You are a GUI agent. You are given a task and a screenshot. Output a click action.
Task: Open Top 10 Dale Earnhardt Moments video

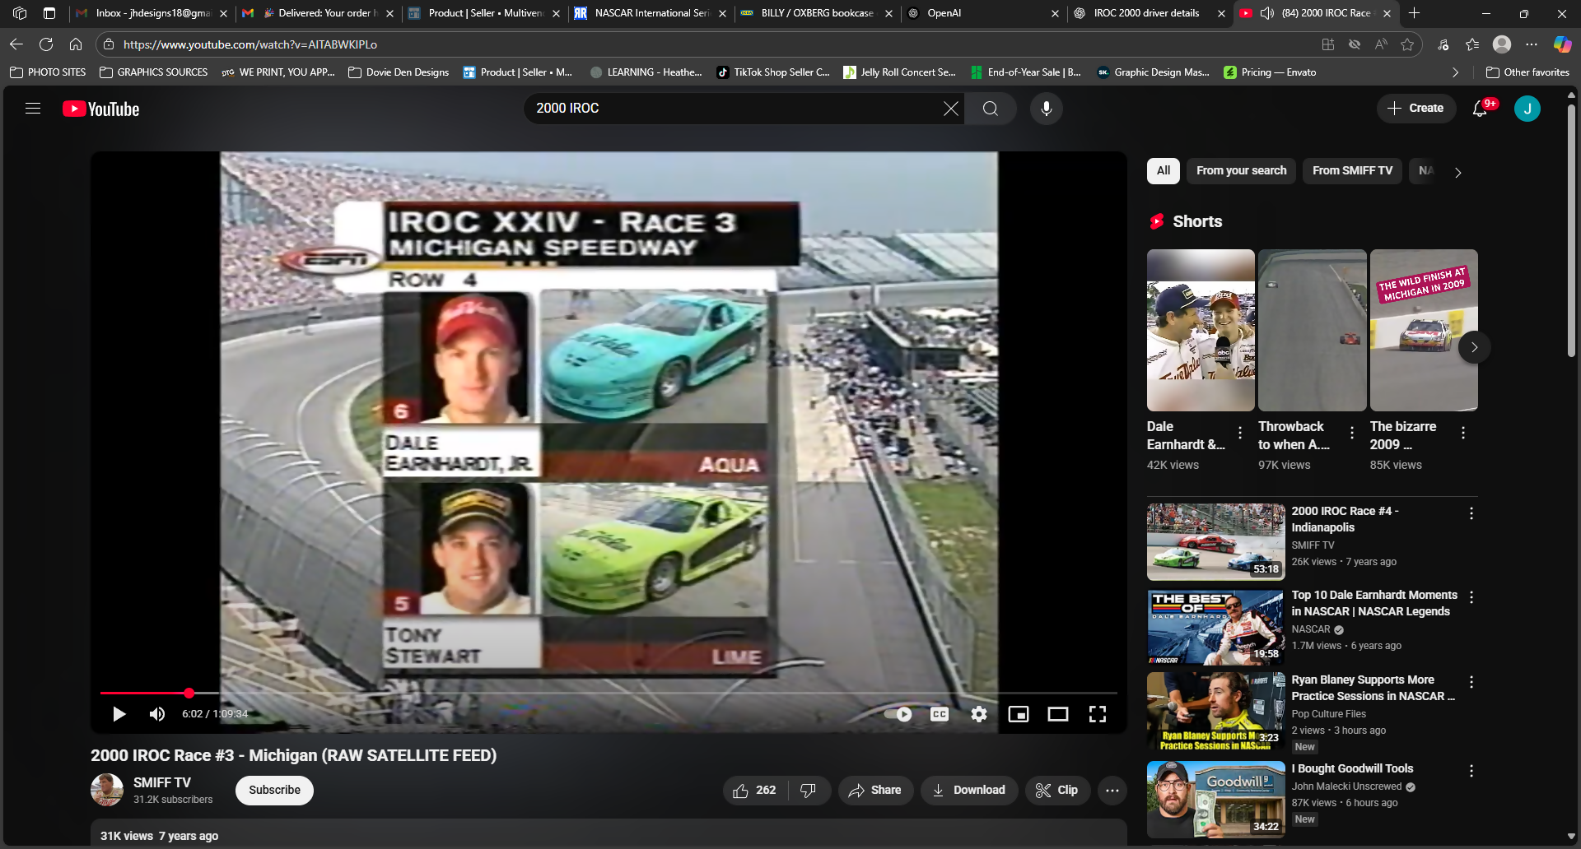pyautogui.click(x=1215, y=627)
